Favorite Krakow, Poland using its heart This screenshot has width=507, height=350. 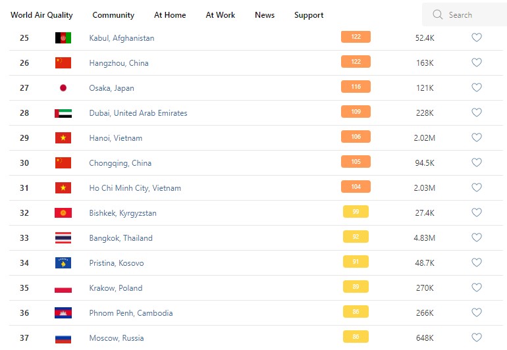click(477, 288)
